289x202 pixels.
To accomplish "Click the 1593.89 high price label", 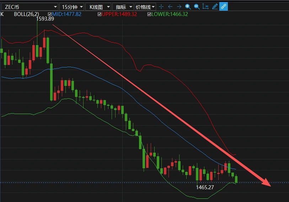I will [x=45, y=19].
